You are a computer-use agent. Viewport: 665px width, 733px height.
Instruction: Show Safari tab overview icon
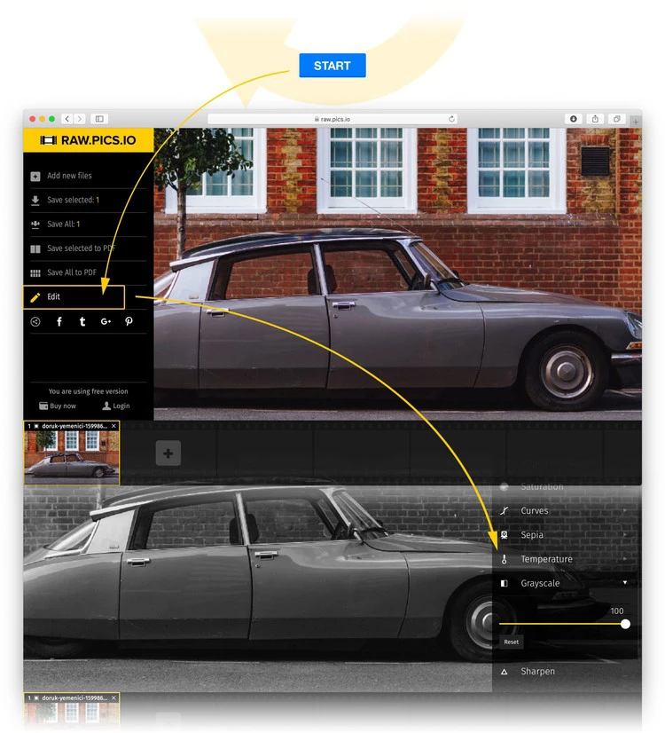pos(616,119)
